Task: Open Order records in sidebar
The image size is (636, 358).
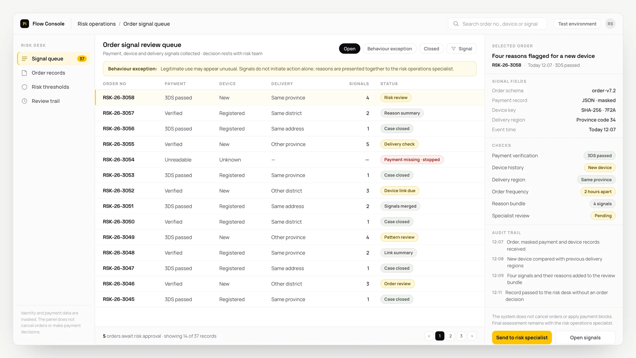Action: tap(54, 73)
